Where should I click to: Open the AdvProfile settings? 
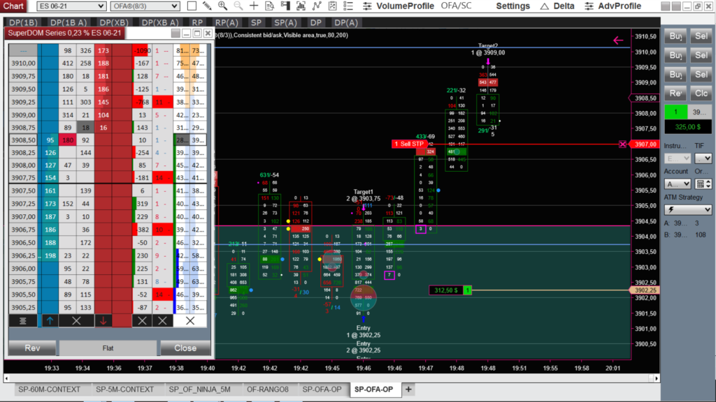[x=613, y=6]
